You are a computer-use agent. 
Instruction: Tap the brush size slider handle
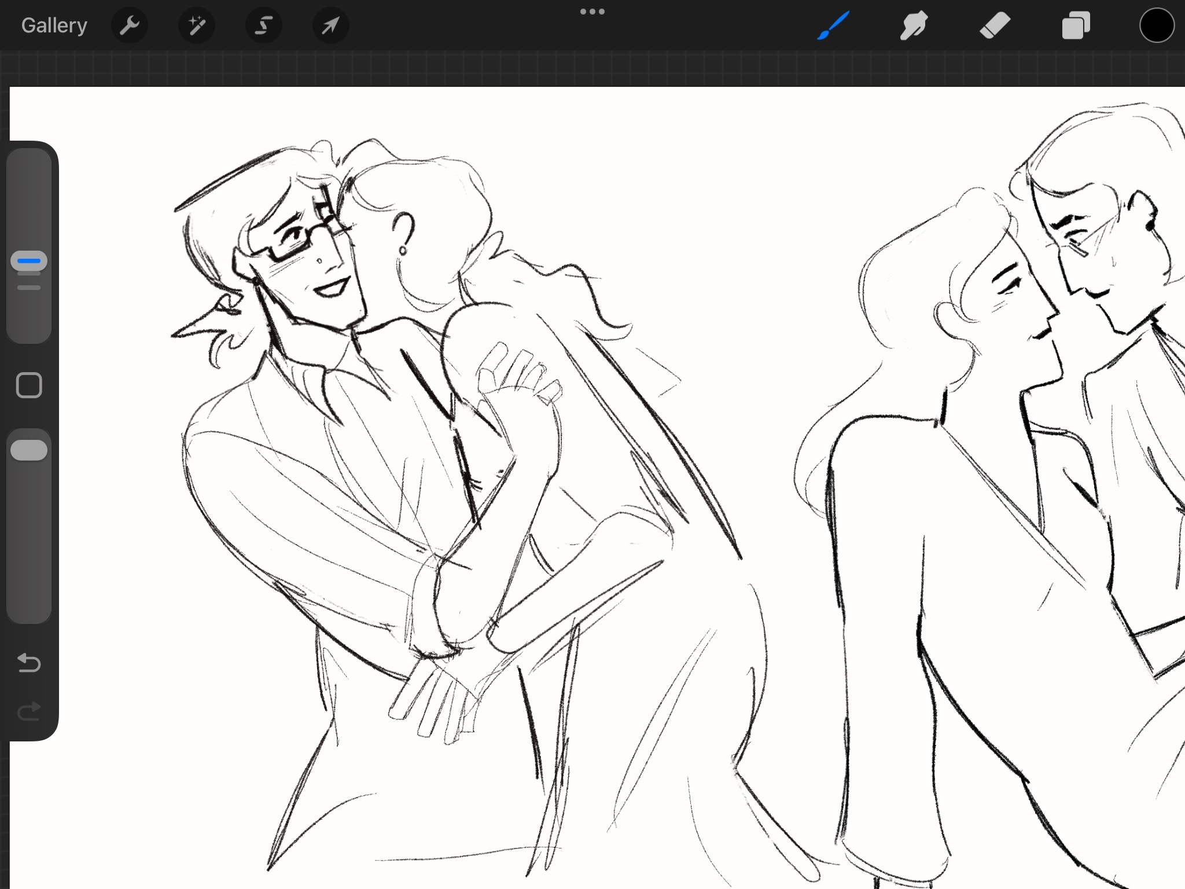[x=28, y=260]
